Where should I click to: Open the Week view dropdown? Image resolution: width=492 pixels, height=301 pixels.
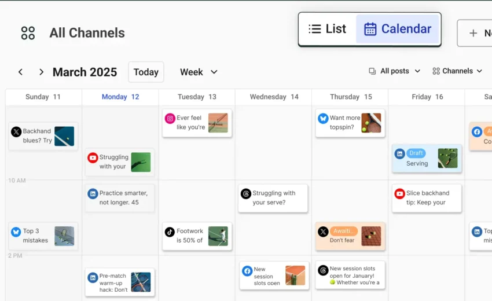tap(199, 72)
